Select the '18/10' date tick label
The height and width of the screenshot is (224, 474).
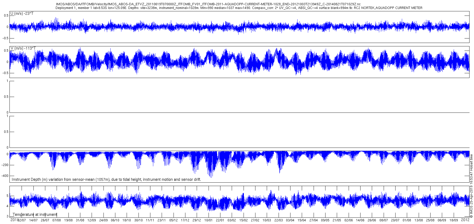point(127,220)
